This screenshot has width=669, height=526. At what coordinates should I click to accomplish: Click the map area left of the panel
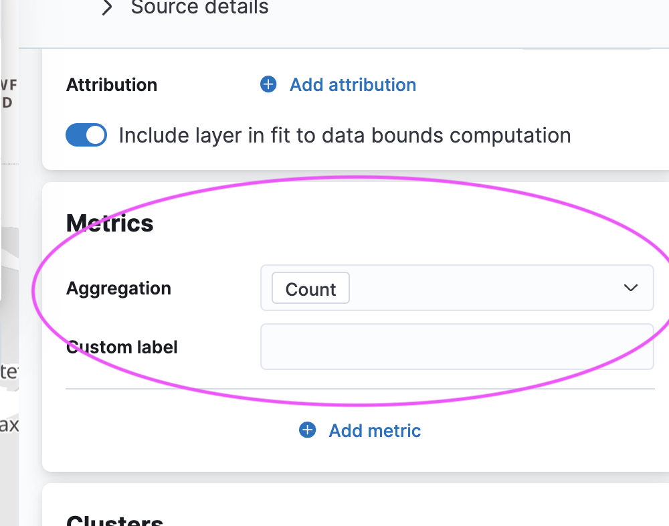9,268
